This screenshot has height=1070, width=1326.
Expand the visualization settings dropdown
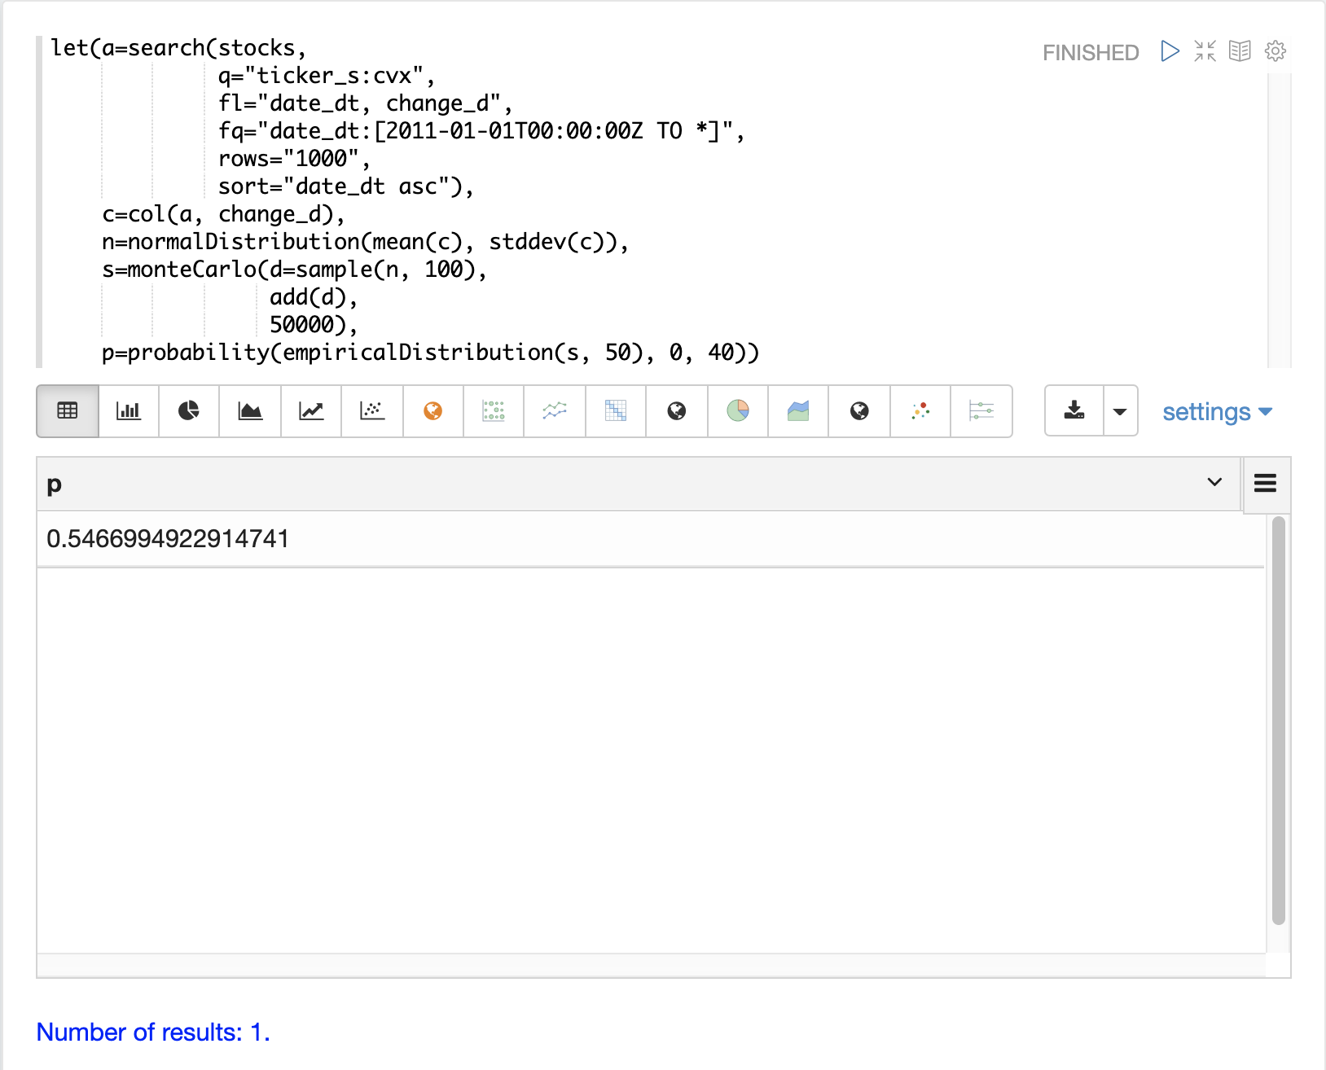pos(1217,412)
